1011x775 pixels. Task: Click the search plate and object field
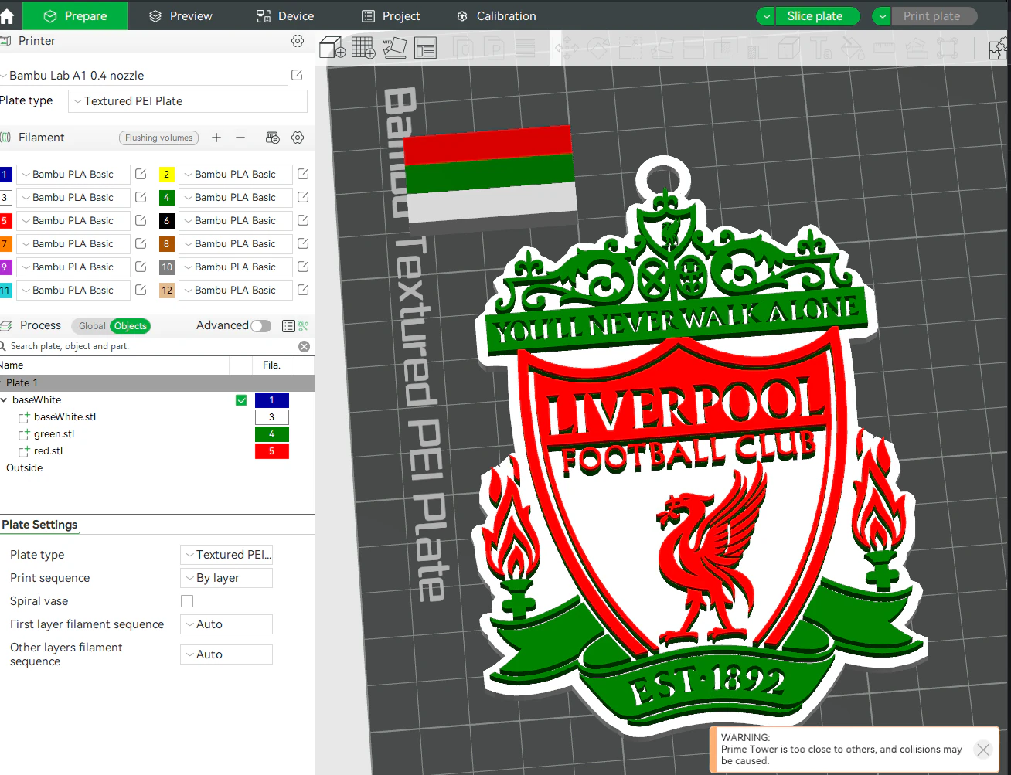click(x=151, y=346)
